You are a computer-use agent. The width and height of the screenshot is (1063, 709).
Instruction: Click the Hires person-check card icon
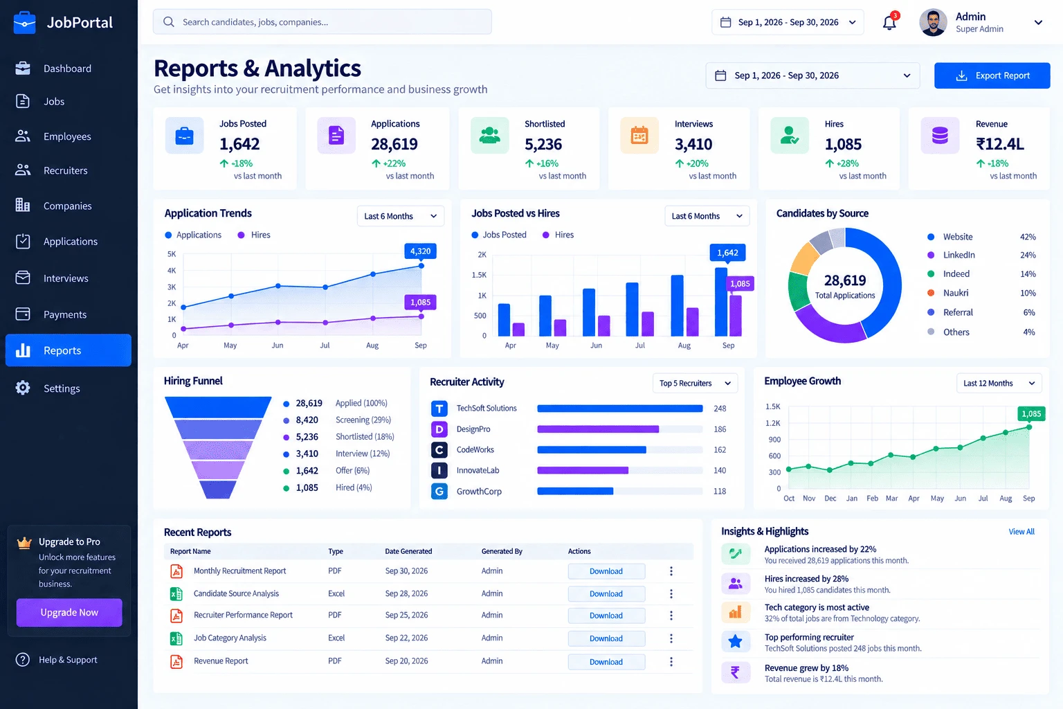790,135
